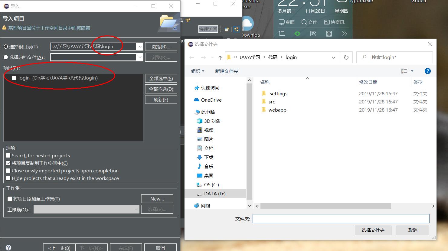
Task: Open the 组织 menu
Action: (x=198, y=71)
